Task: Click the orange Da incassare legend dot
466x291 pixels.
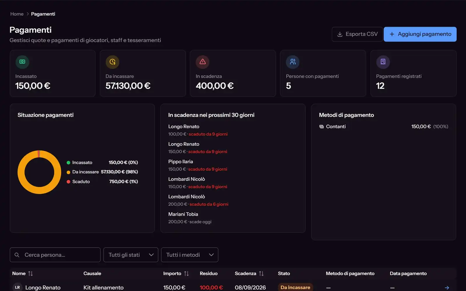Action: [68, 172]
